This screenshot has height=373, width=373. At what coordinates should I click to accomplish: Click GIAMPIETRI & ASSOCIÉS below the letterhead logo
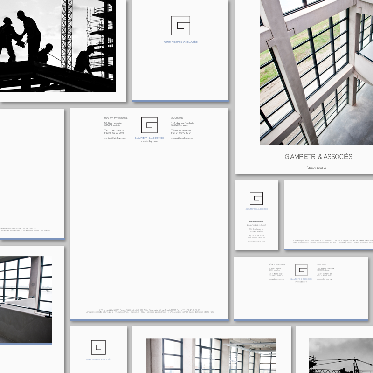[149, 138]
